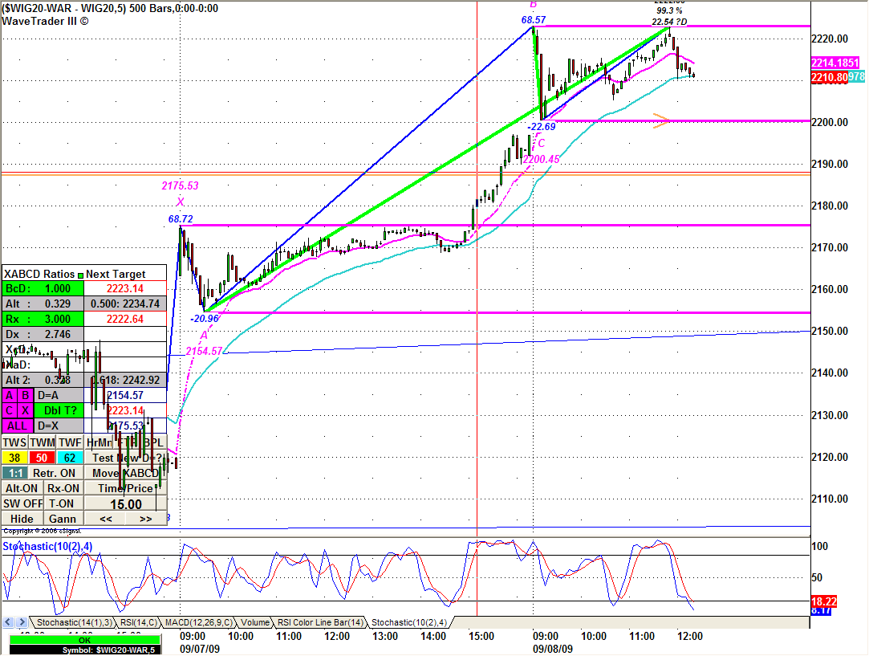
Task: Click the TWS button
Action: click(14, 442)
